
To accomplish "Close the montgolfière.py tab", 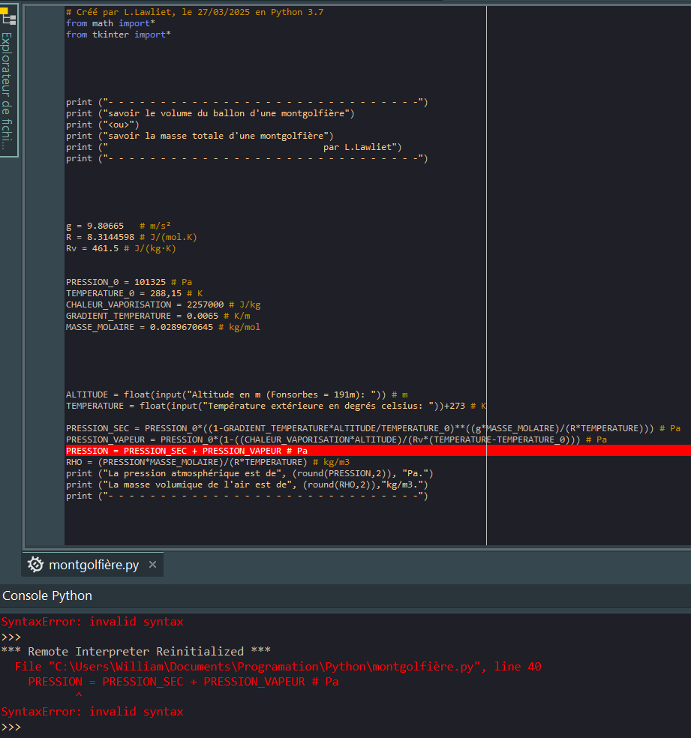I will pyautogui.click(x=152, y=564).
